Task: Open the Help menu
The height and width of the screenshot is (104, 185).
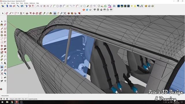Action: pos(38,3)
